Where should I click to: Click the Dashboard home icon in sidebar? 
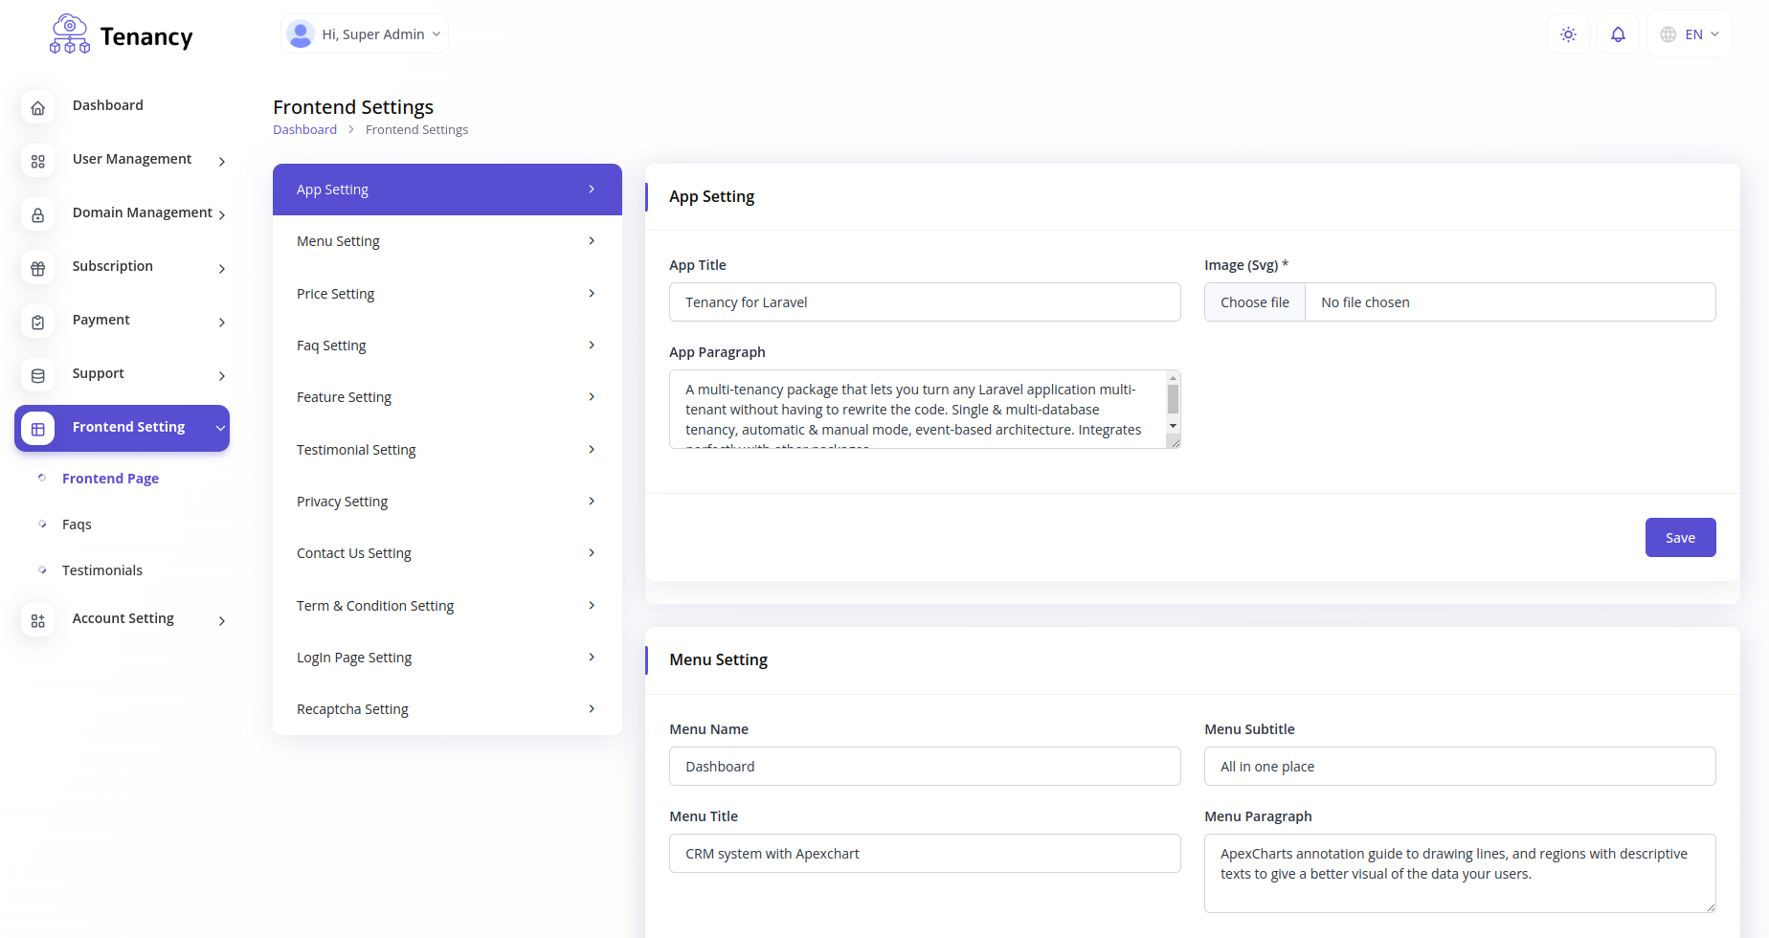pos(38,108)
